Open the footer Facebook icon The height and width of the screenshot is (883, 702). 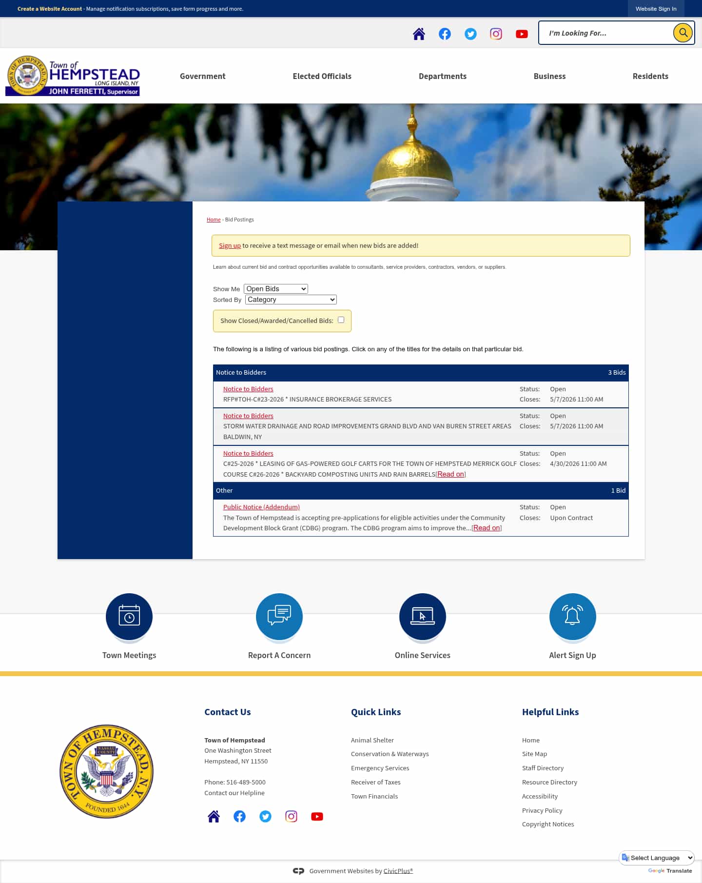point(239,816)
